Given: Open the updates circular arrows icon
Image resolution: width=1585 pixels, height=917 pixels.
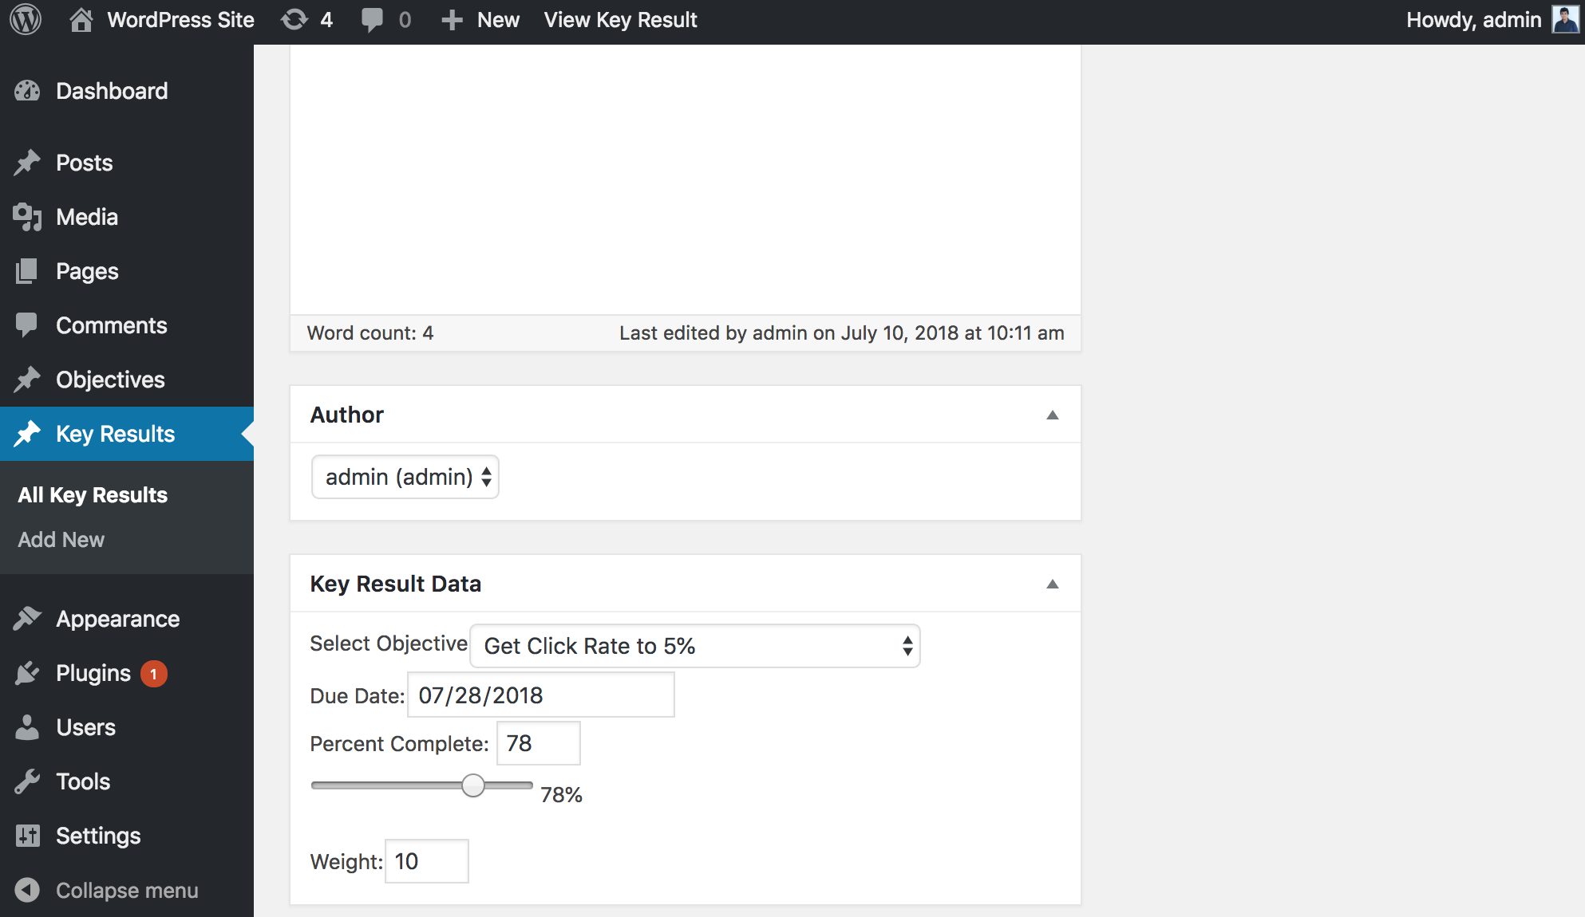Looking at the screenshot, I should click(x=294, y=20).
